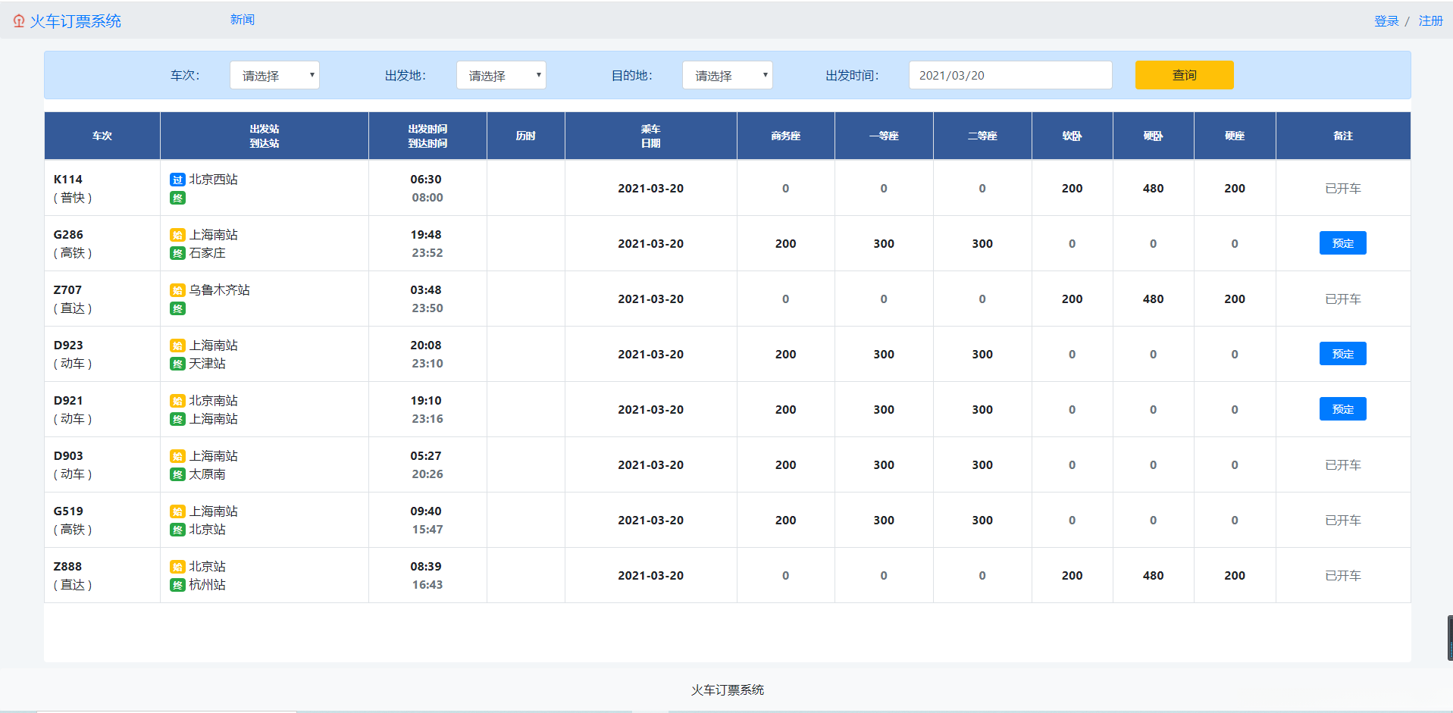Book train G286 with 预定 button

click(x=1342, y=243)
